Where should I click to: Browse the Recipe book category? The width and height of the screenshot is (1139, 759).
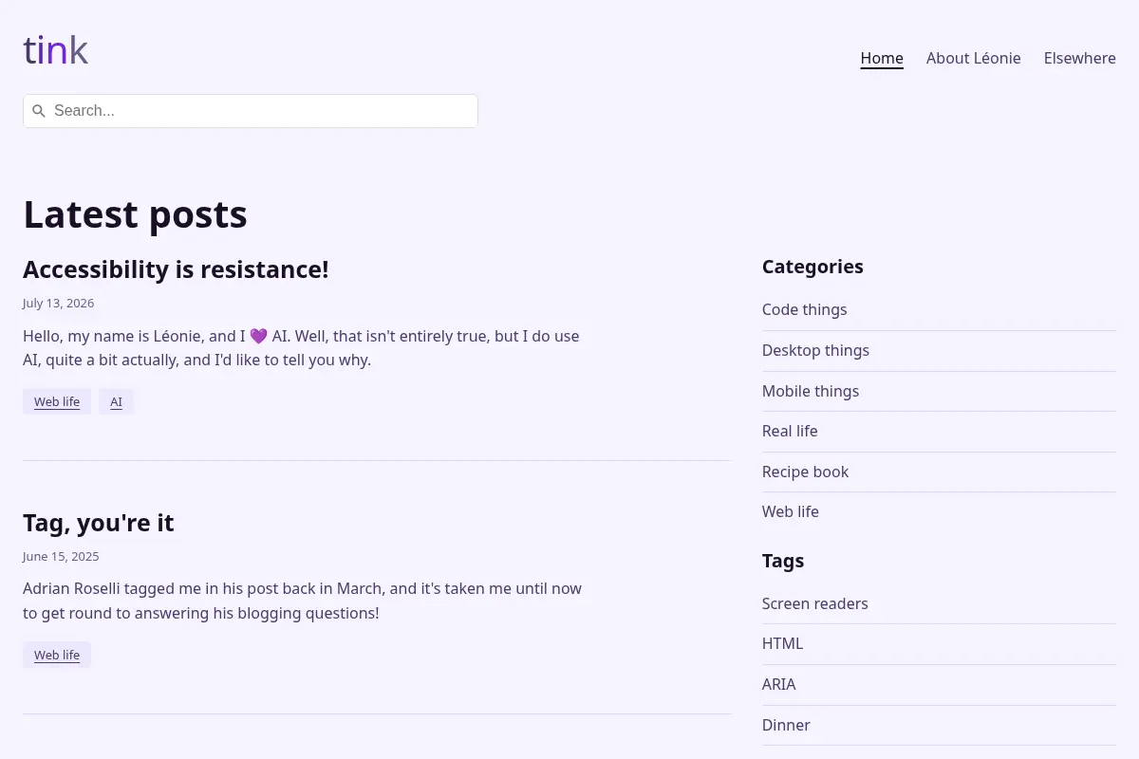click(x=806, y=472)
